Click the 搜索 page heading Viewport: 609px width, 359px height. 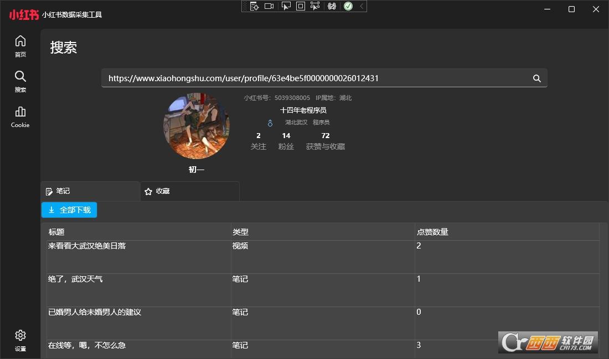coord(63,47)
